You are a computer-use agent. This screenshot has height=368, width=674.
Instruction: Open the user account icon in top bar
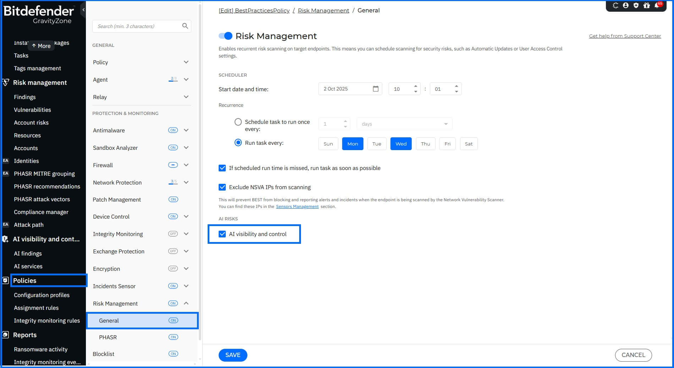click(x=626, y=5)
